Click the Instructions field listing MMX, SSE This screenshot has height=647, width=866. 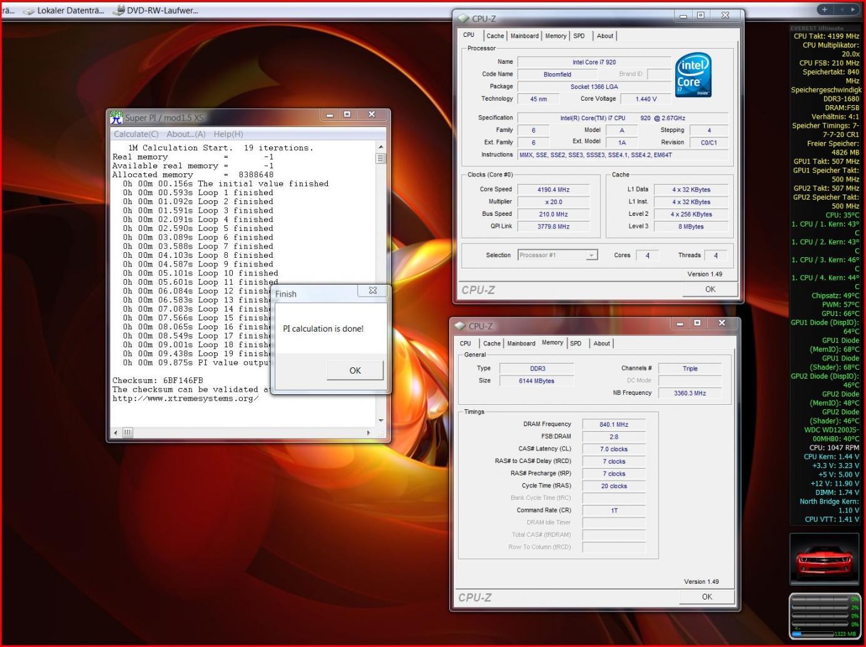(623, 155)
